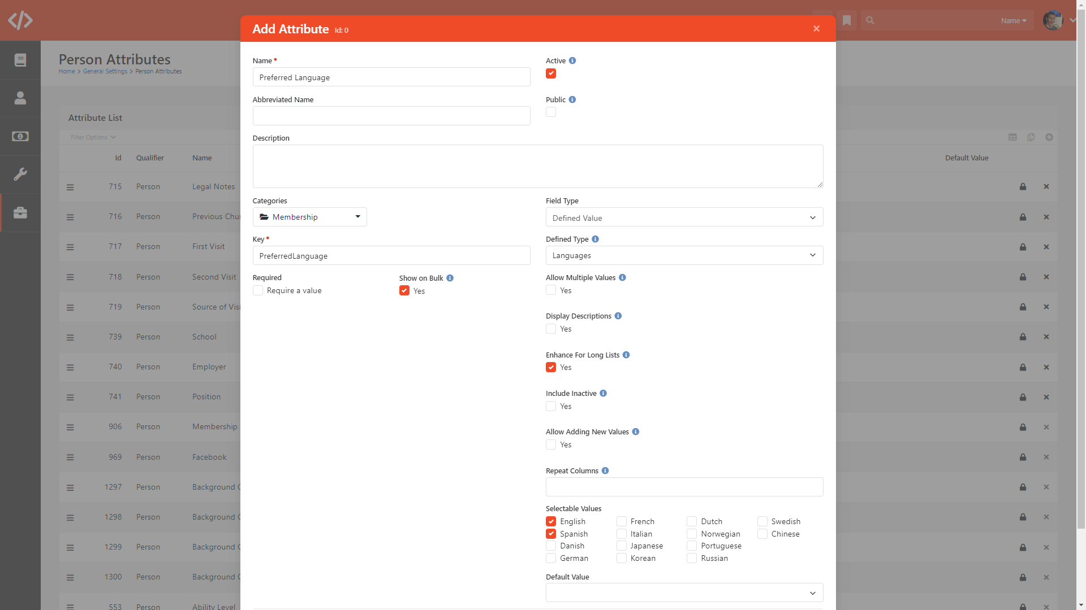Check Chinese selectable value
1086x610 pixels.
(x=762, y=534)
